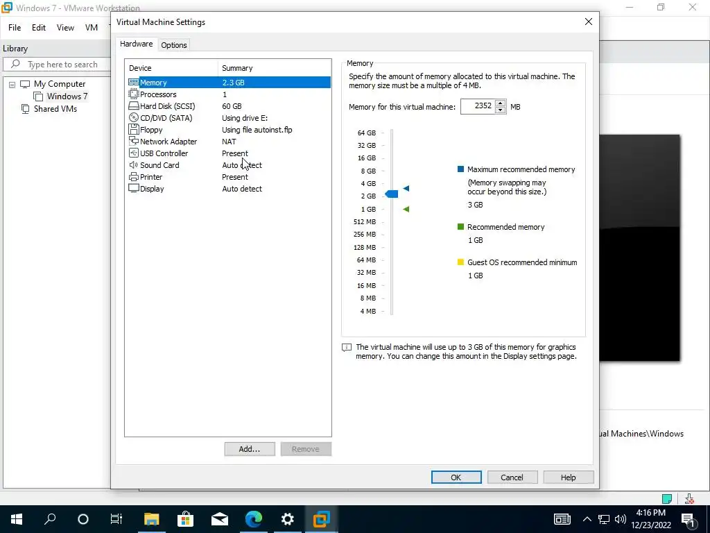The image size is (710, 533).
Task: Open Help for VM Settings
Action: pyautogui.click(x=569, y=477)
